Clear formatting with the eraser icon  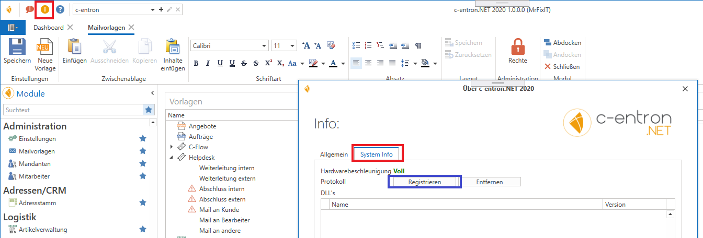[x=331, y=46]
